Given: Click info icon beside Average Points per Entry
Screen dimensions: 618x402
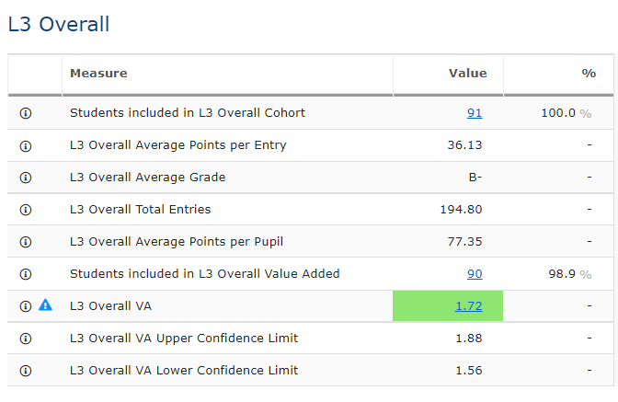Looking at the screenshot, I should (x=26, y=145).
